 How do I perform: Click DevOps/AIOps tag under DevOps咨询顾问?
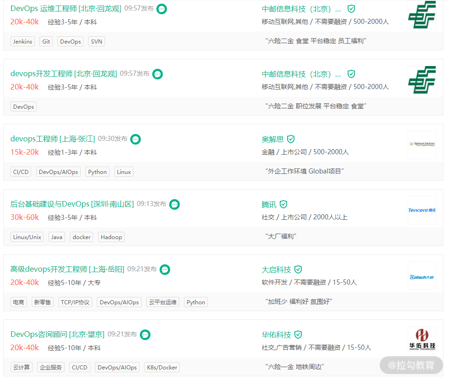click(x=117, y=368)
